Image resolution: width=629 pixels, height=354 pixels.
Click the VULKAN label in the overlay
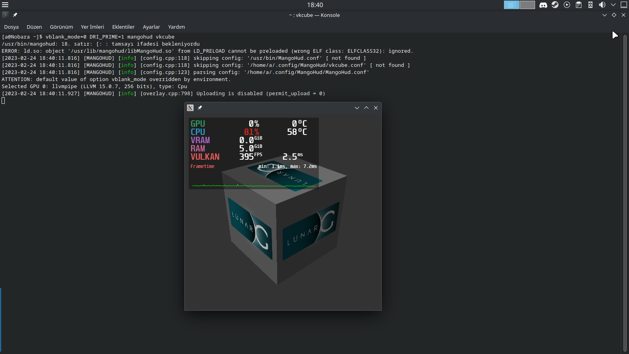205,157
